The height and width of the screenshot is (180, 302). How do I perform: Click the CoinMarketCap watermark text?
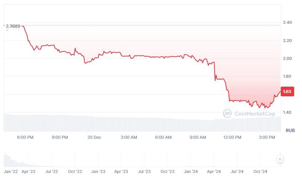click(255, 114)
